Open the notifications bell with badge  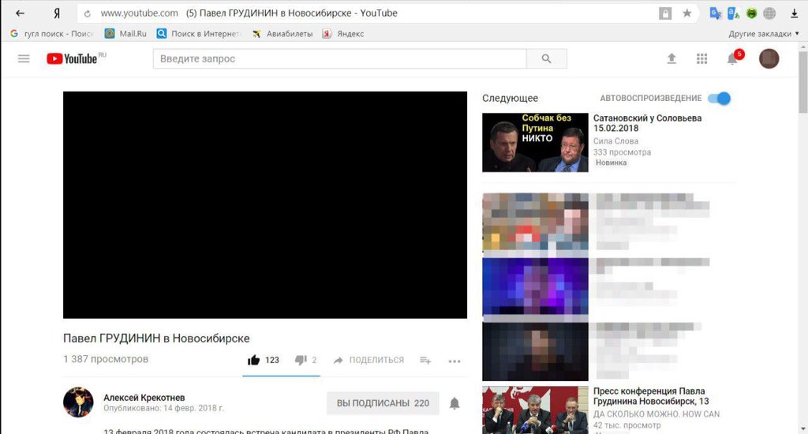tap(732, 59)
